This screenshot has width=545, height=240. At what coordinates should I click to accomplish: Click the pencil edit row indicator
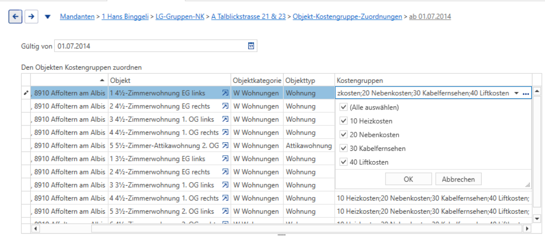tap(26, 93)
